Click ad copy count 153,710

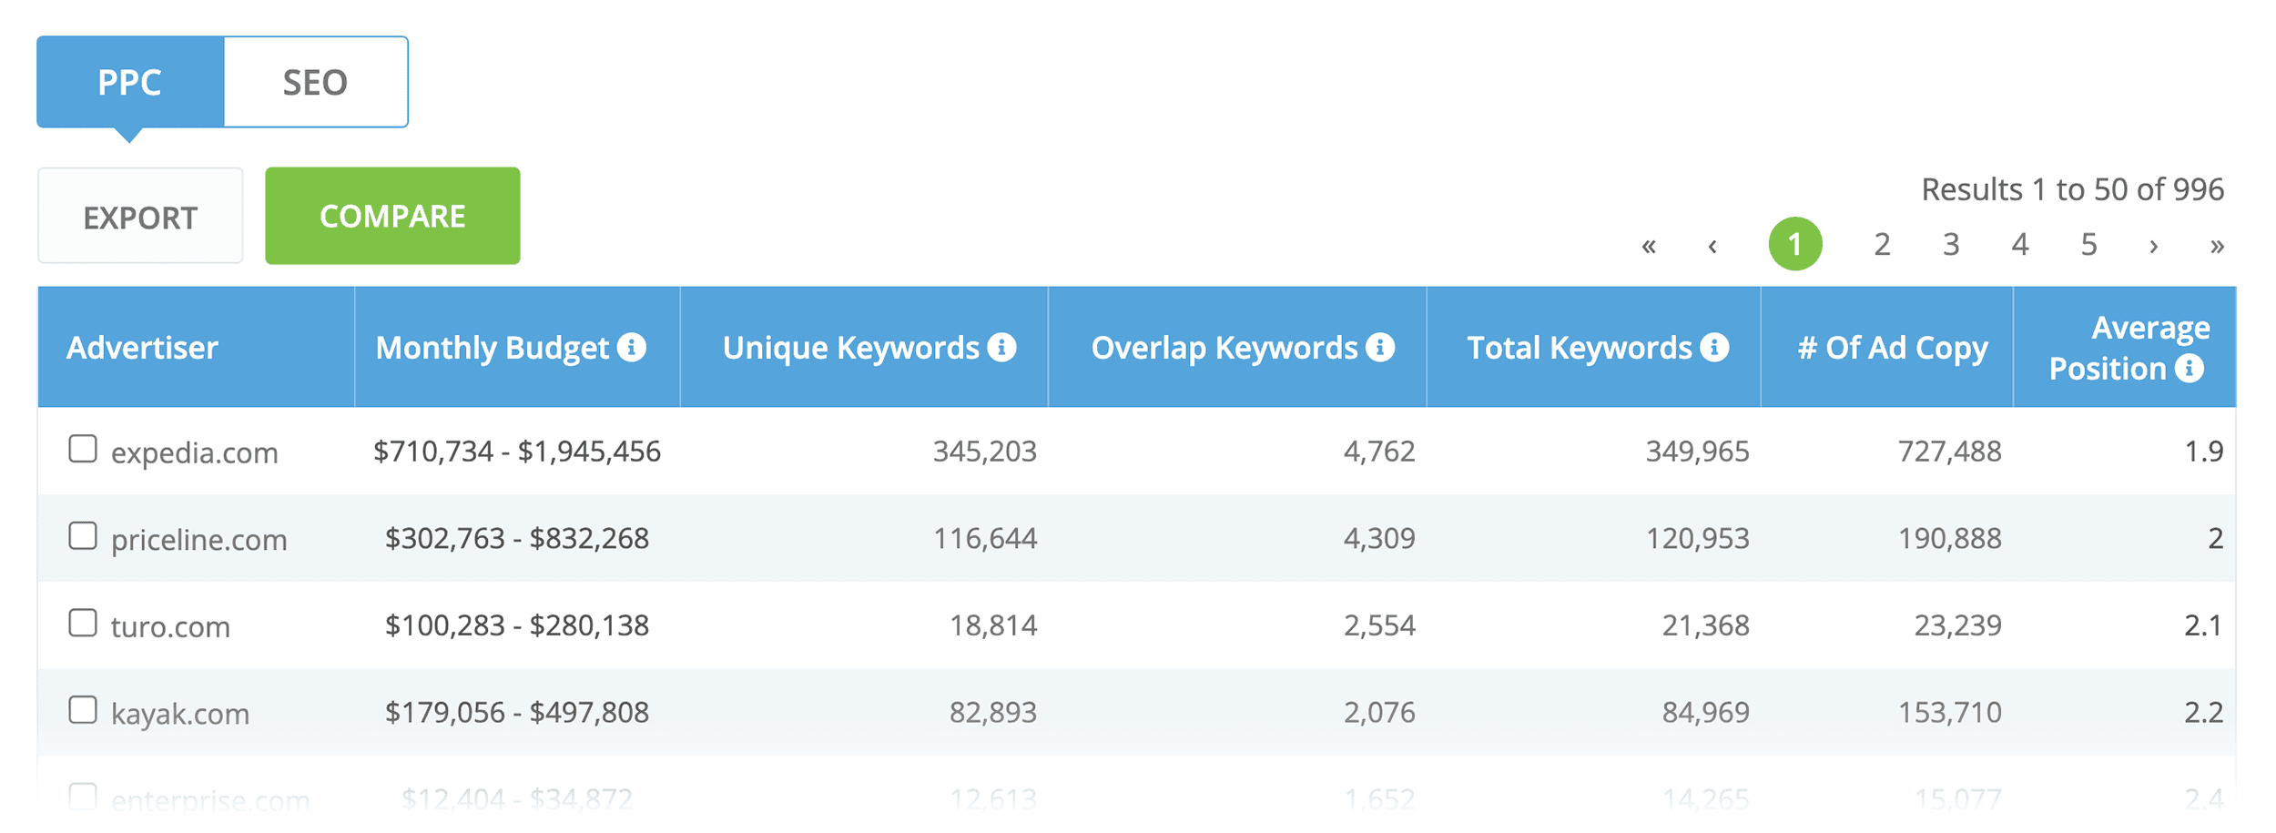pos(1950,712)
